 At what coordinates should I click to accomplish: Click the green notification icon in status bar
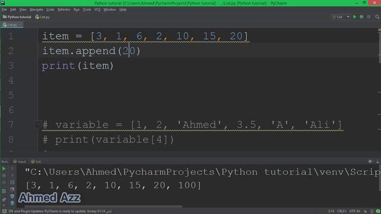coord(378,212)
